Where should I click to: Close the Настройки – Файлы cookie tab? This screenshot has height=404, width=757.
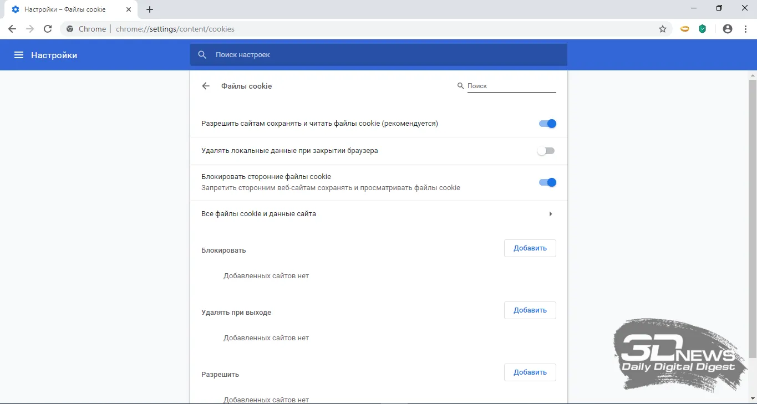129,9
